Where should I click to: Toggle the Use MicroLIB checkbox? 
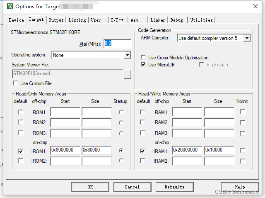pyautogui.click(x=143, y=64)
